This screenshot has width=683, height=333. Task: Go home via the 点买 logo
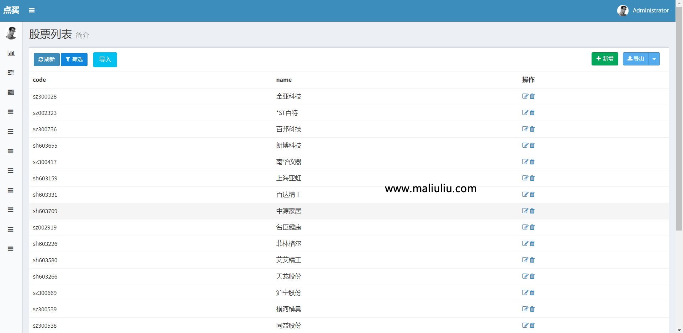(11, 10)
